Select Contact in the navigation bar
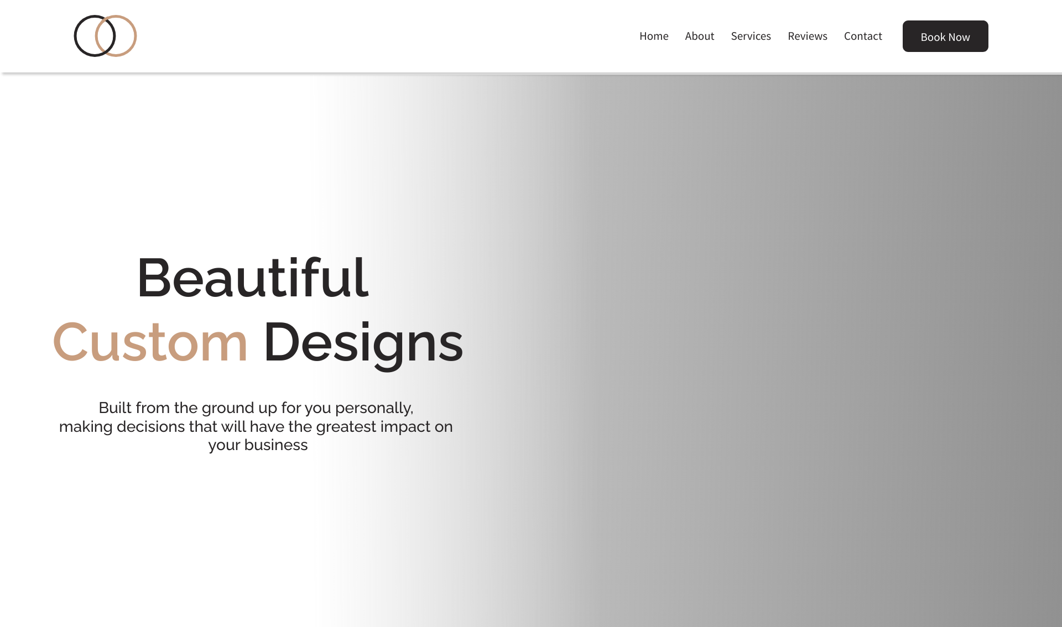 862,36
